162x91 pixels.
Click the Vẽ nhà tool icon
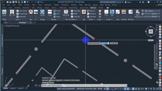click(x=55, y=11)
